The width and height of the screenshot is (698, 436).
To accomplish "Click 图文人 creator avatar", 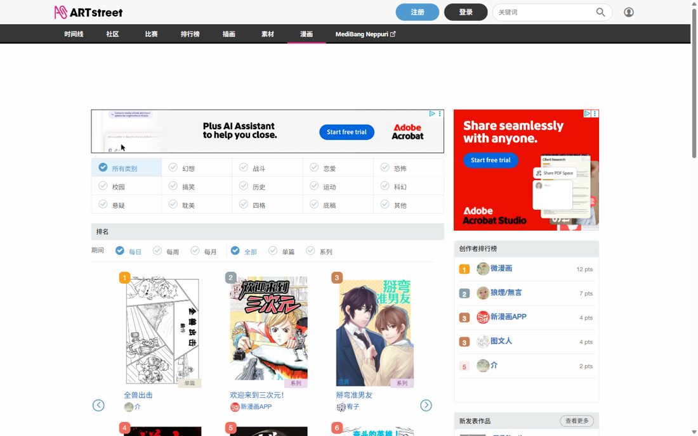I will click(482, 342).
